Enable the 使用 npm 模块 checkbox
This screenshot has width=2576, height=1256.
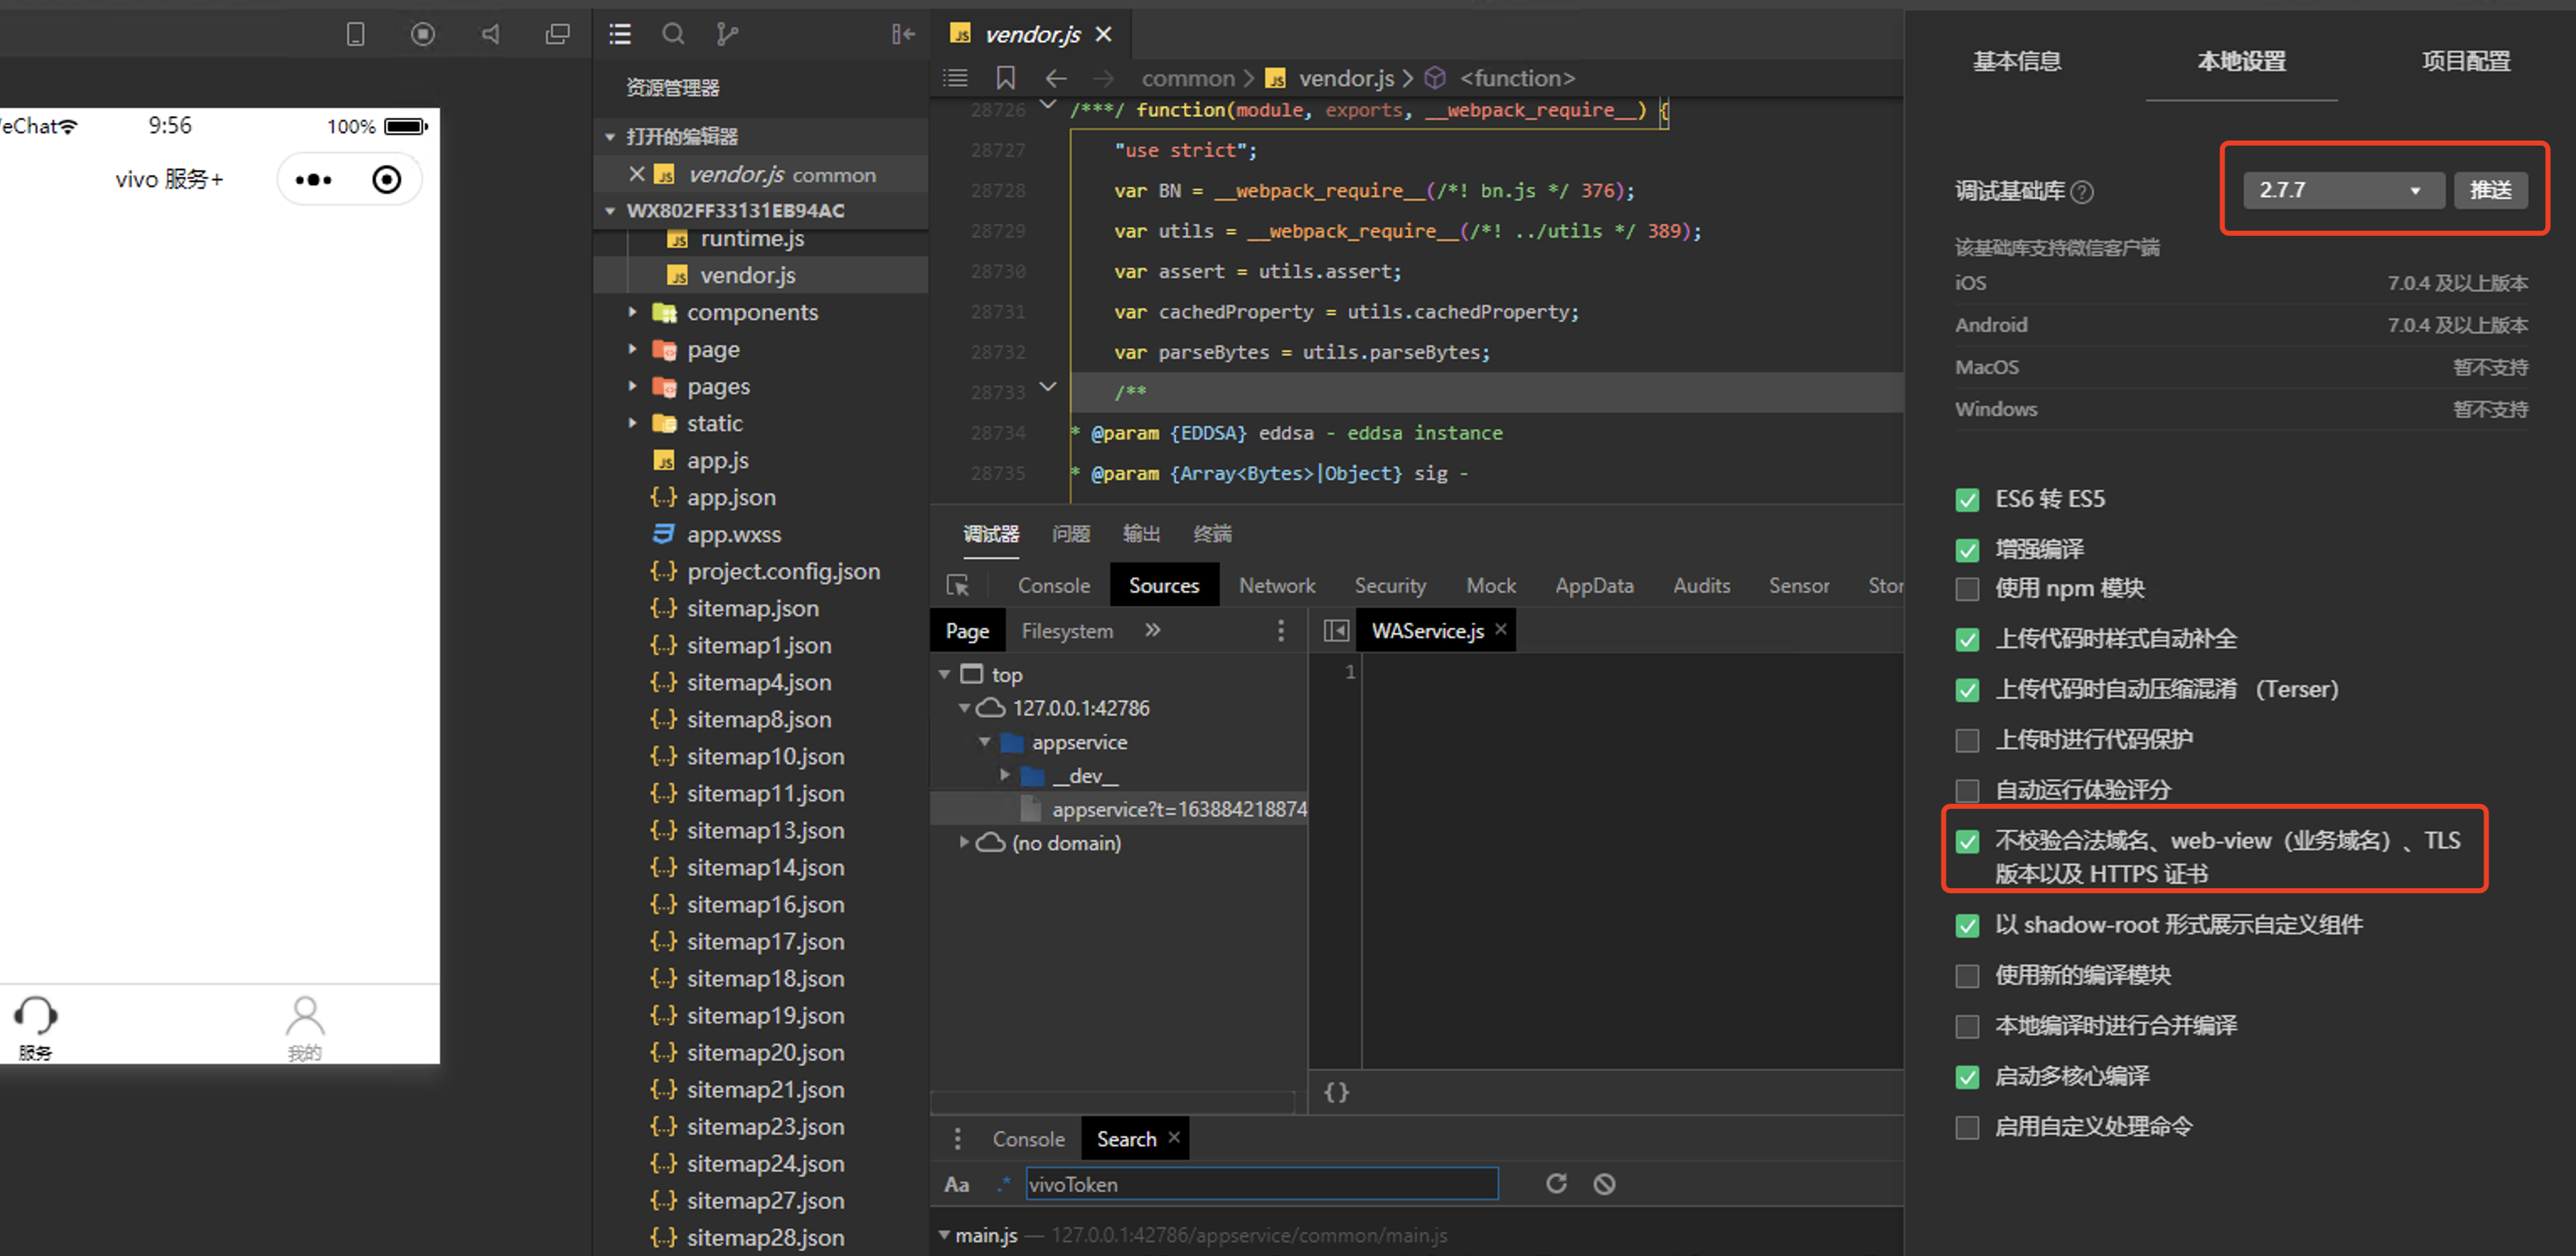click(x=1967, y=589)
